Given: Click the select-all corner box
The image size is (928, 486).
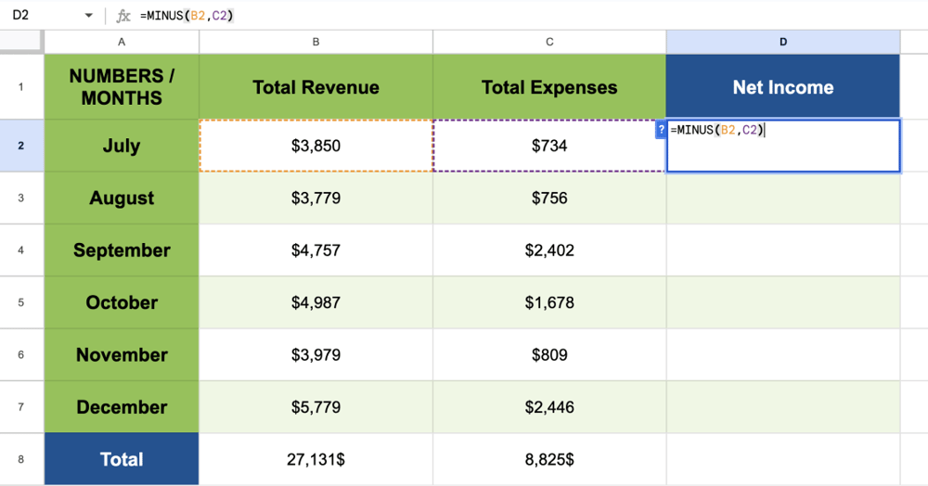Looking at the screenshot, I should (x=21, y=42).
